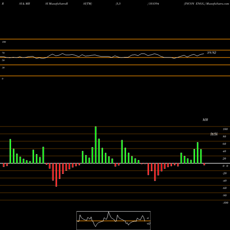The height and width of the screenshot is (230, 230).
Task: Click the MR axis label -60
Action: tap(224, 188)
